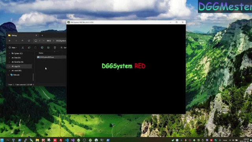
Task: Click the HUN language indicator
Action: pyautogui.click(x=225, y=140)
